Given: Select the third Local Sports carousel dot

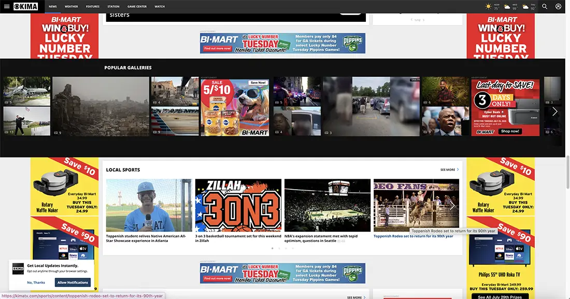Looking at the screenshot, I should [x=286, y=248].
